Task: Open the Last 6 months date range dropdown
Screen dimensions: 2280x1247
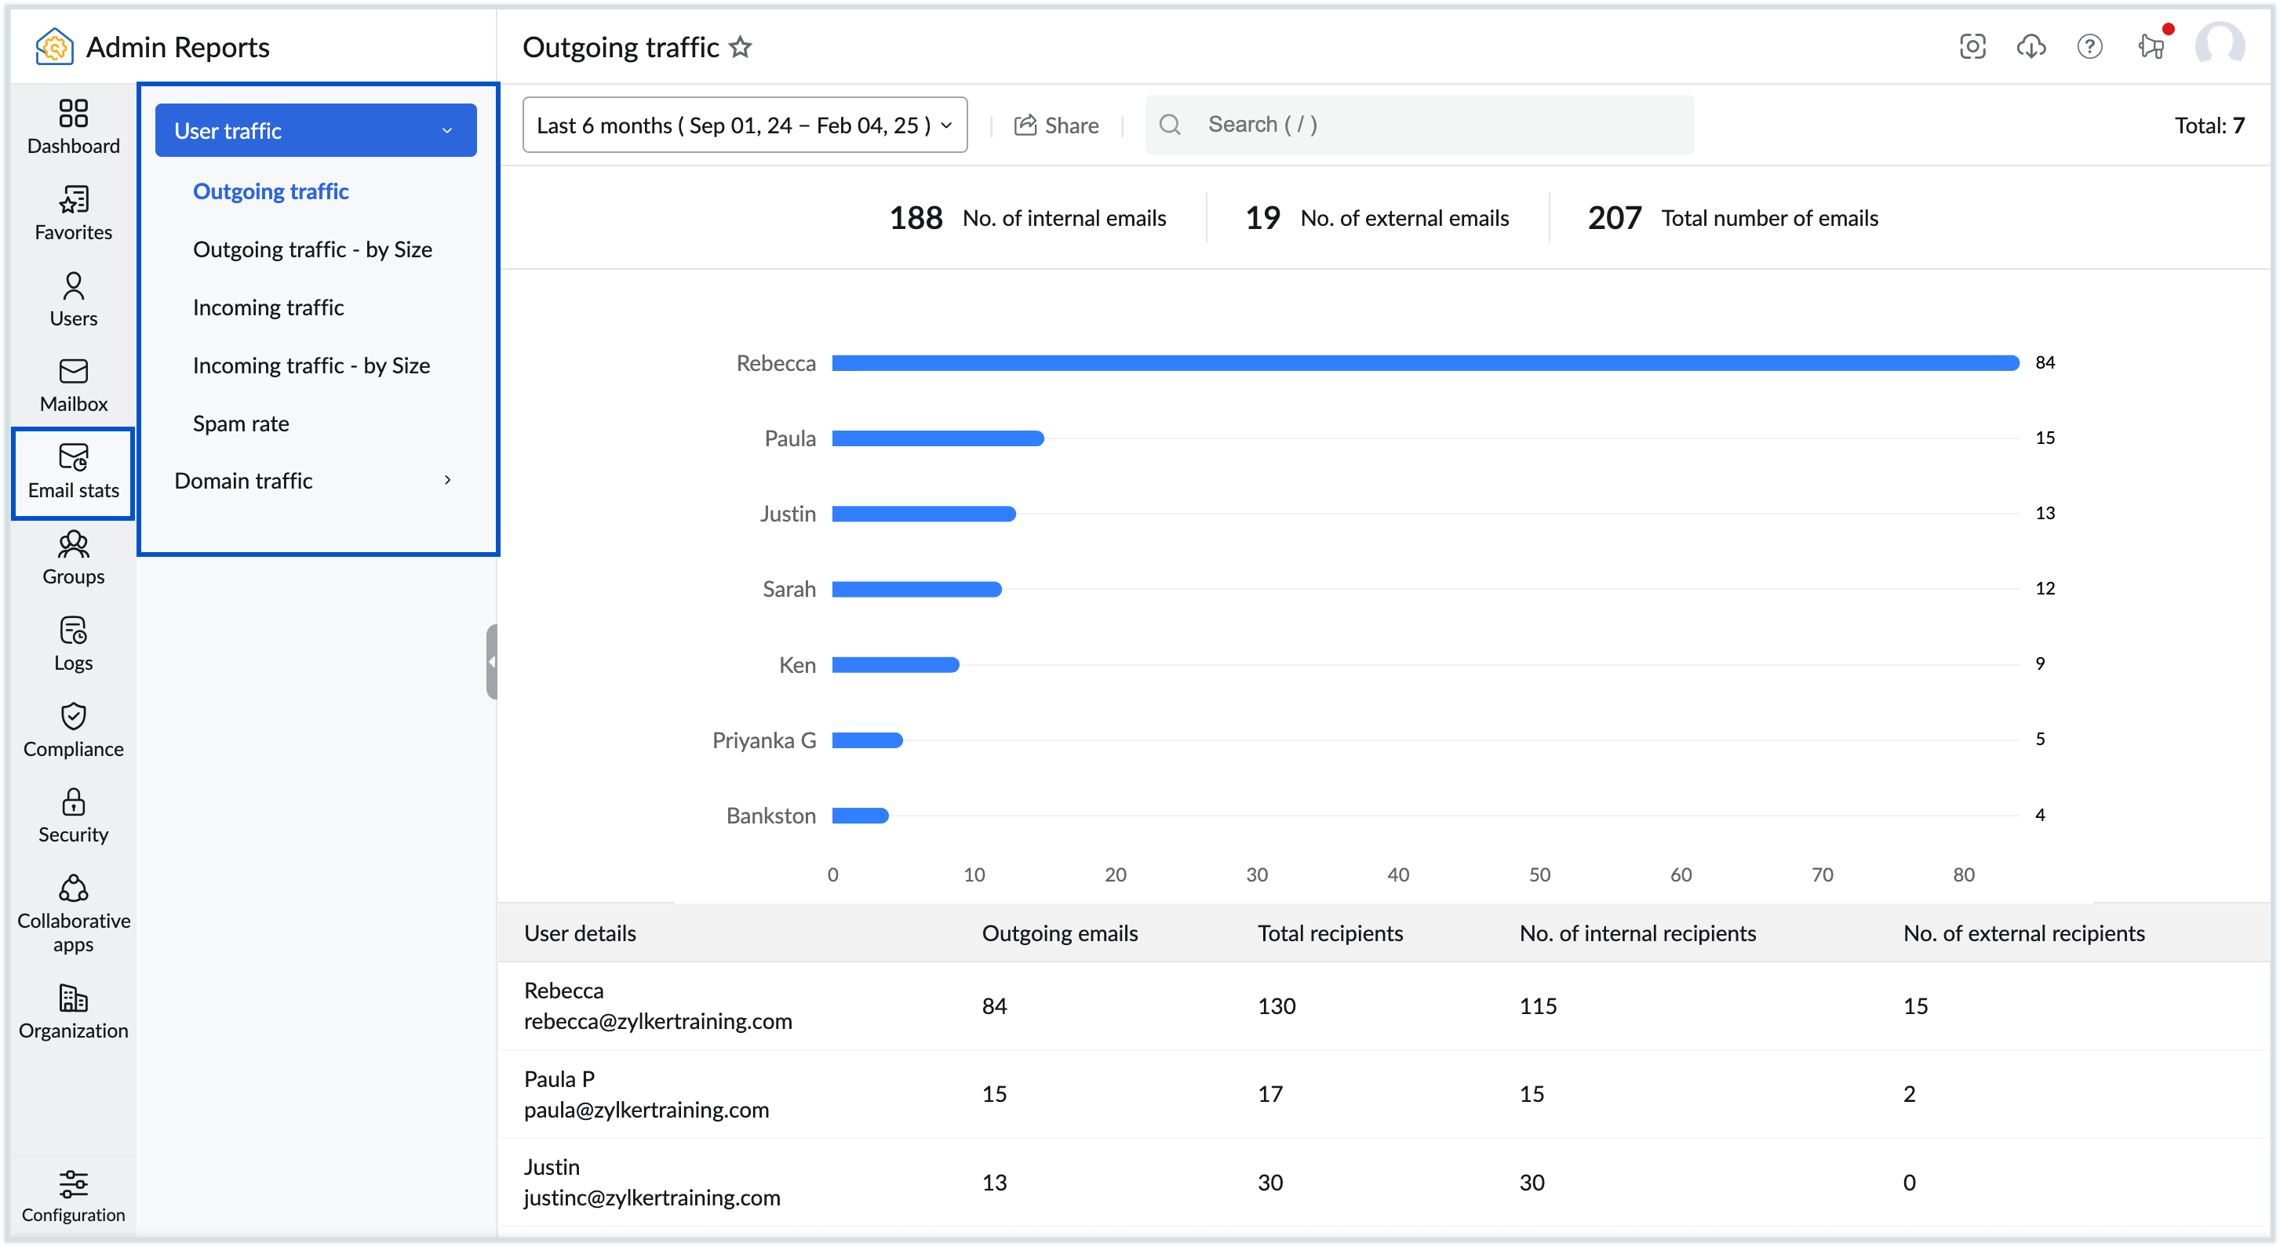Action: click(x=745, y=125)
